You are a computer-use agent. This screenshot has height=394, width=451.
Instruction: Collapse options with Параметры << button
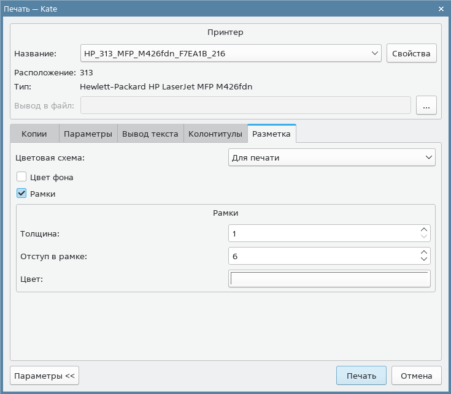pyautogui.click(x=45, y=376)
